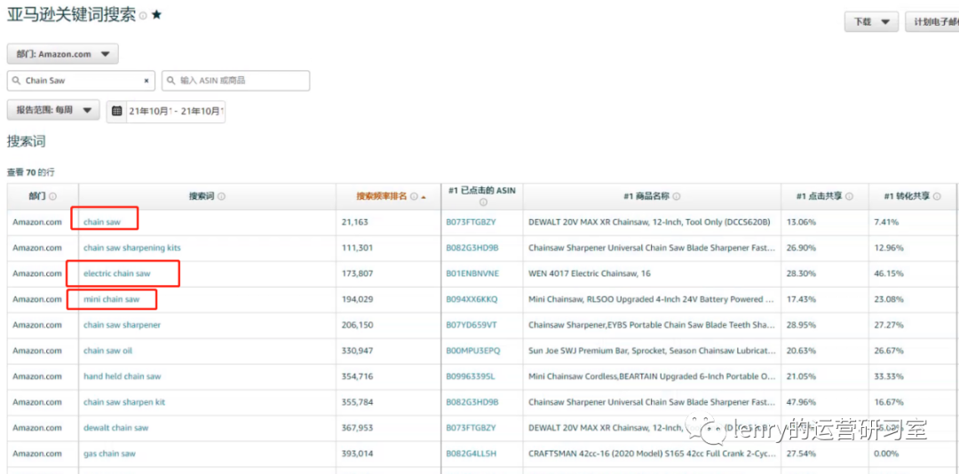Viewport: 959px width, 474px height.
Task: Open the 'chain saw sharpening kits' link
Action: point(132,248)
